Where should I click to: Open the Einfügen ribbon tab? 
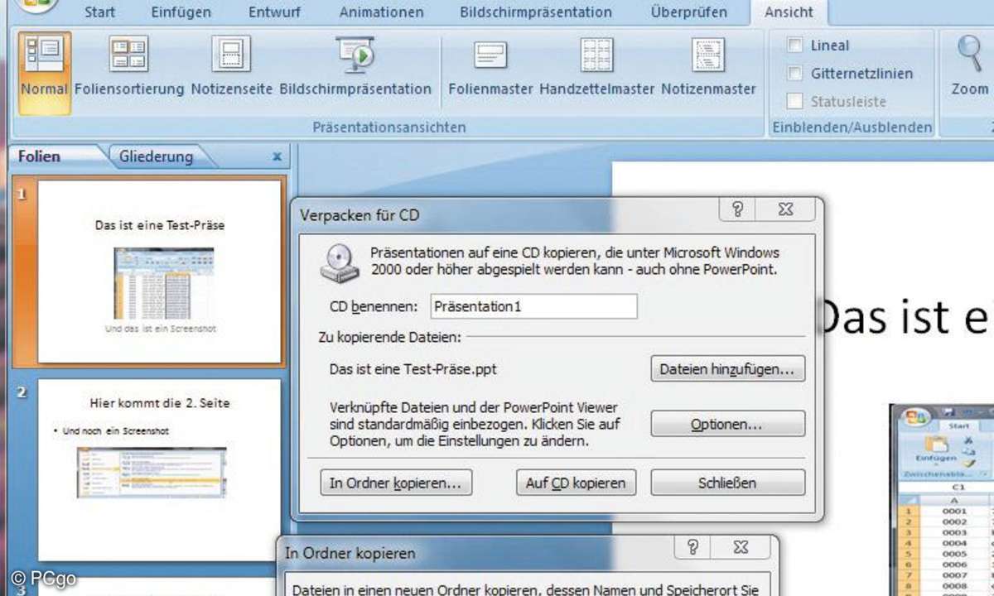[x=181, y=12]
